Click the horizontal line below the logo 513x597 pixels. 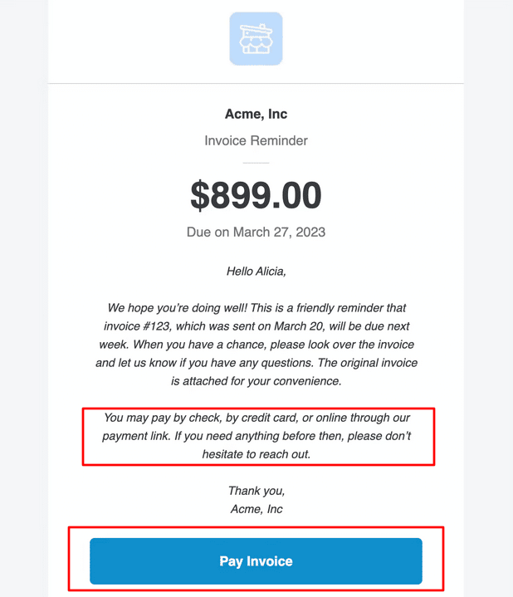[256, 84]
